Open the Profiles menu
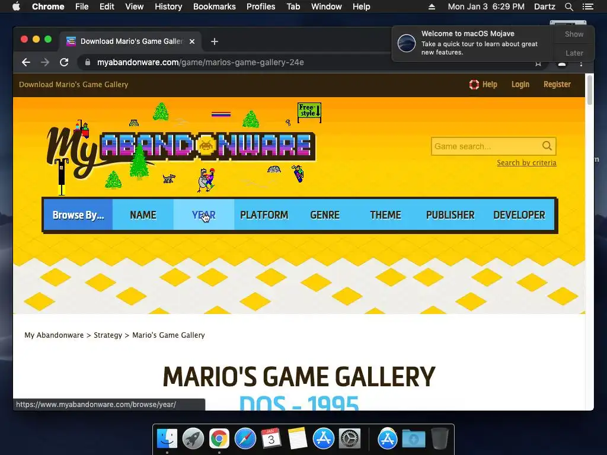Image resolution: width=607 pixels, height=455 pixels. click(261, 7)
